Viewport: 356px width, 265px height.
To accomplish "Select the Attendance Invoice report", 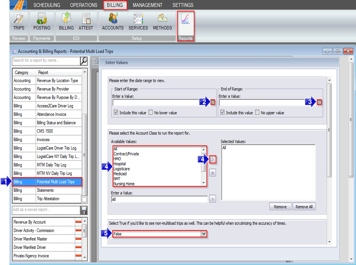I will 47,114.
